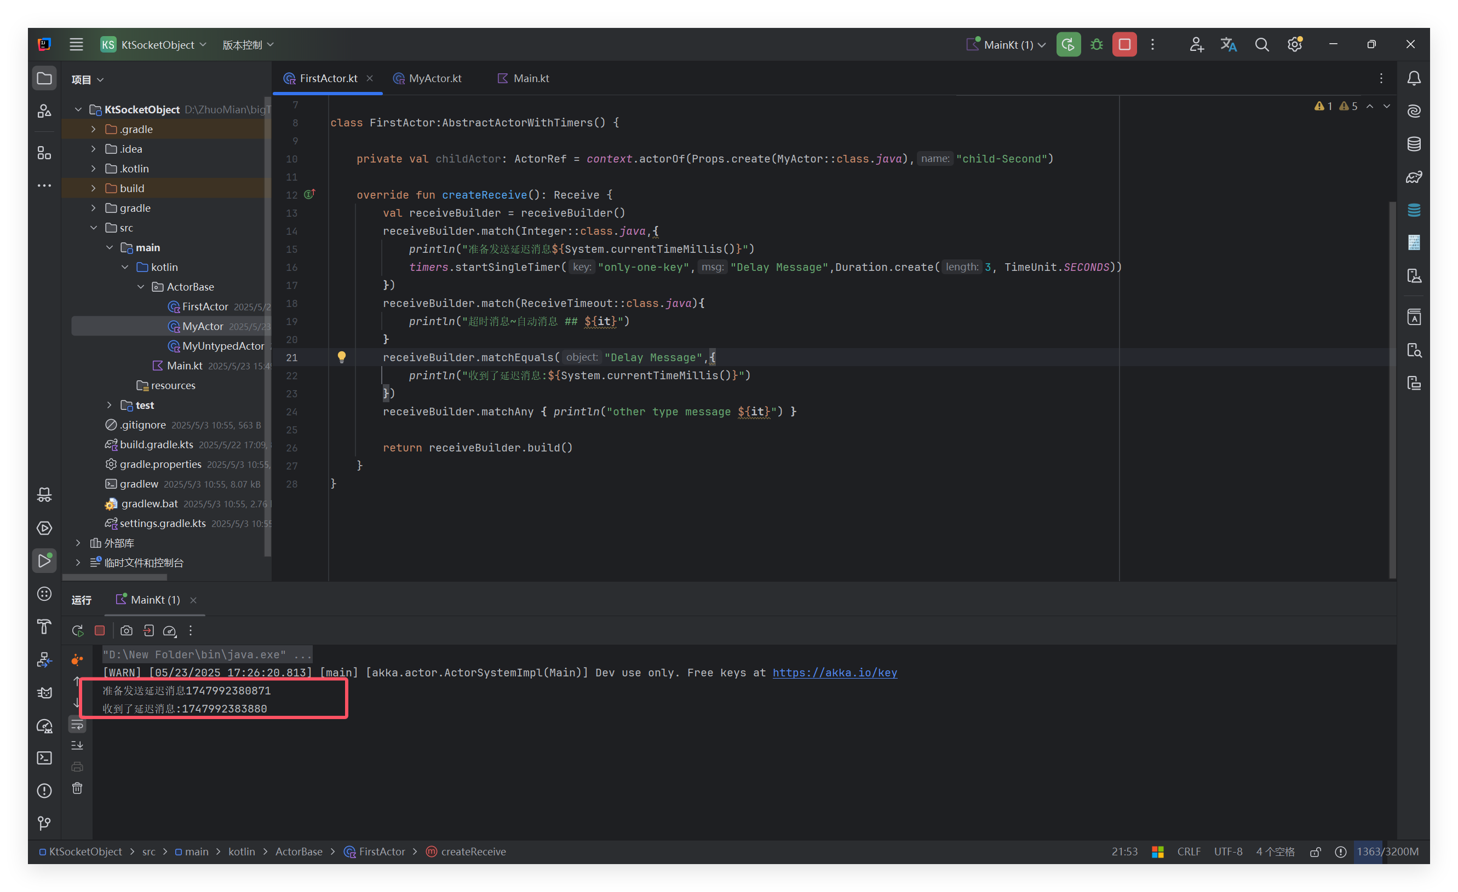Open the KtSocketObject project dropdown
This screenshot has height=892, width=1458.
tap(154, 44)
